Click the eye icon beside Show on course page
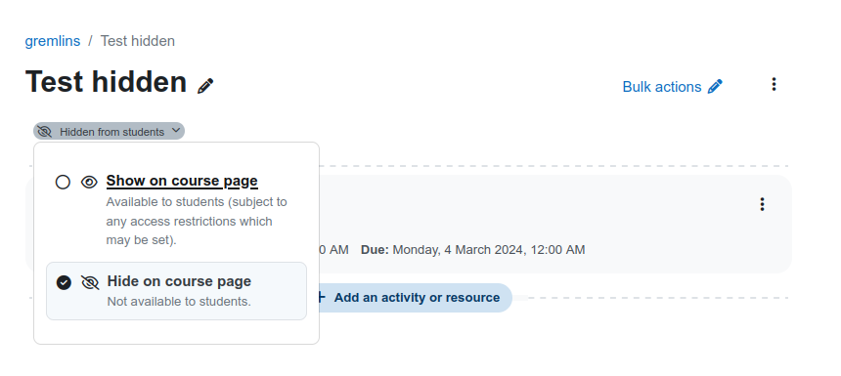Viewport: 841px width, 376px height. coord(89,182)
